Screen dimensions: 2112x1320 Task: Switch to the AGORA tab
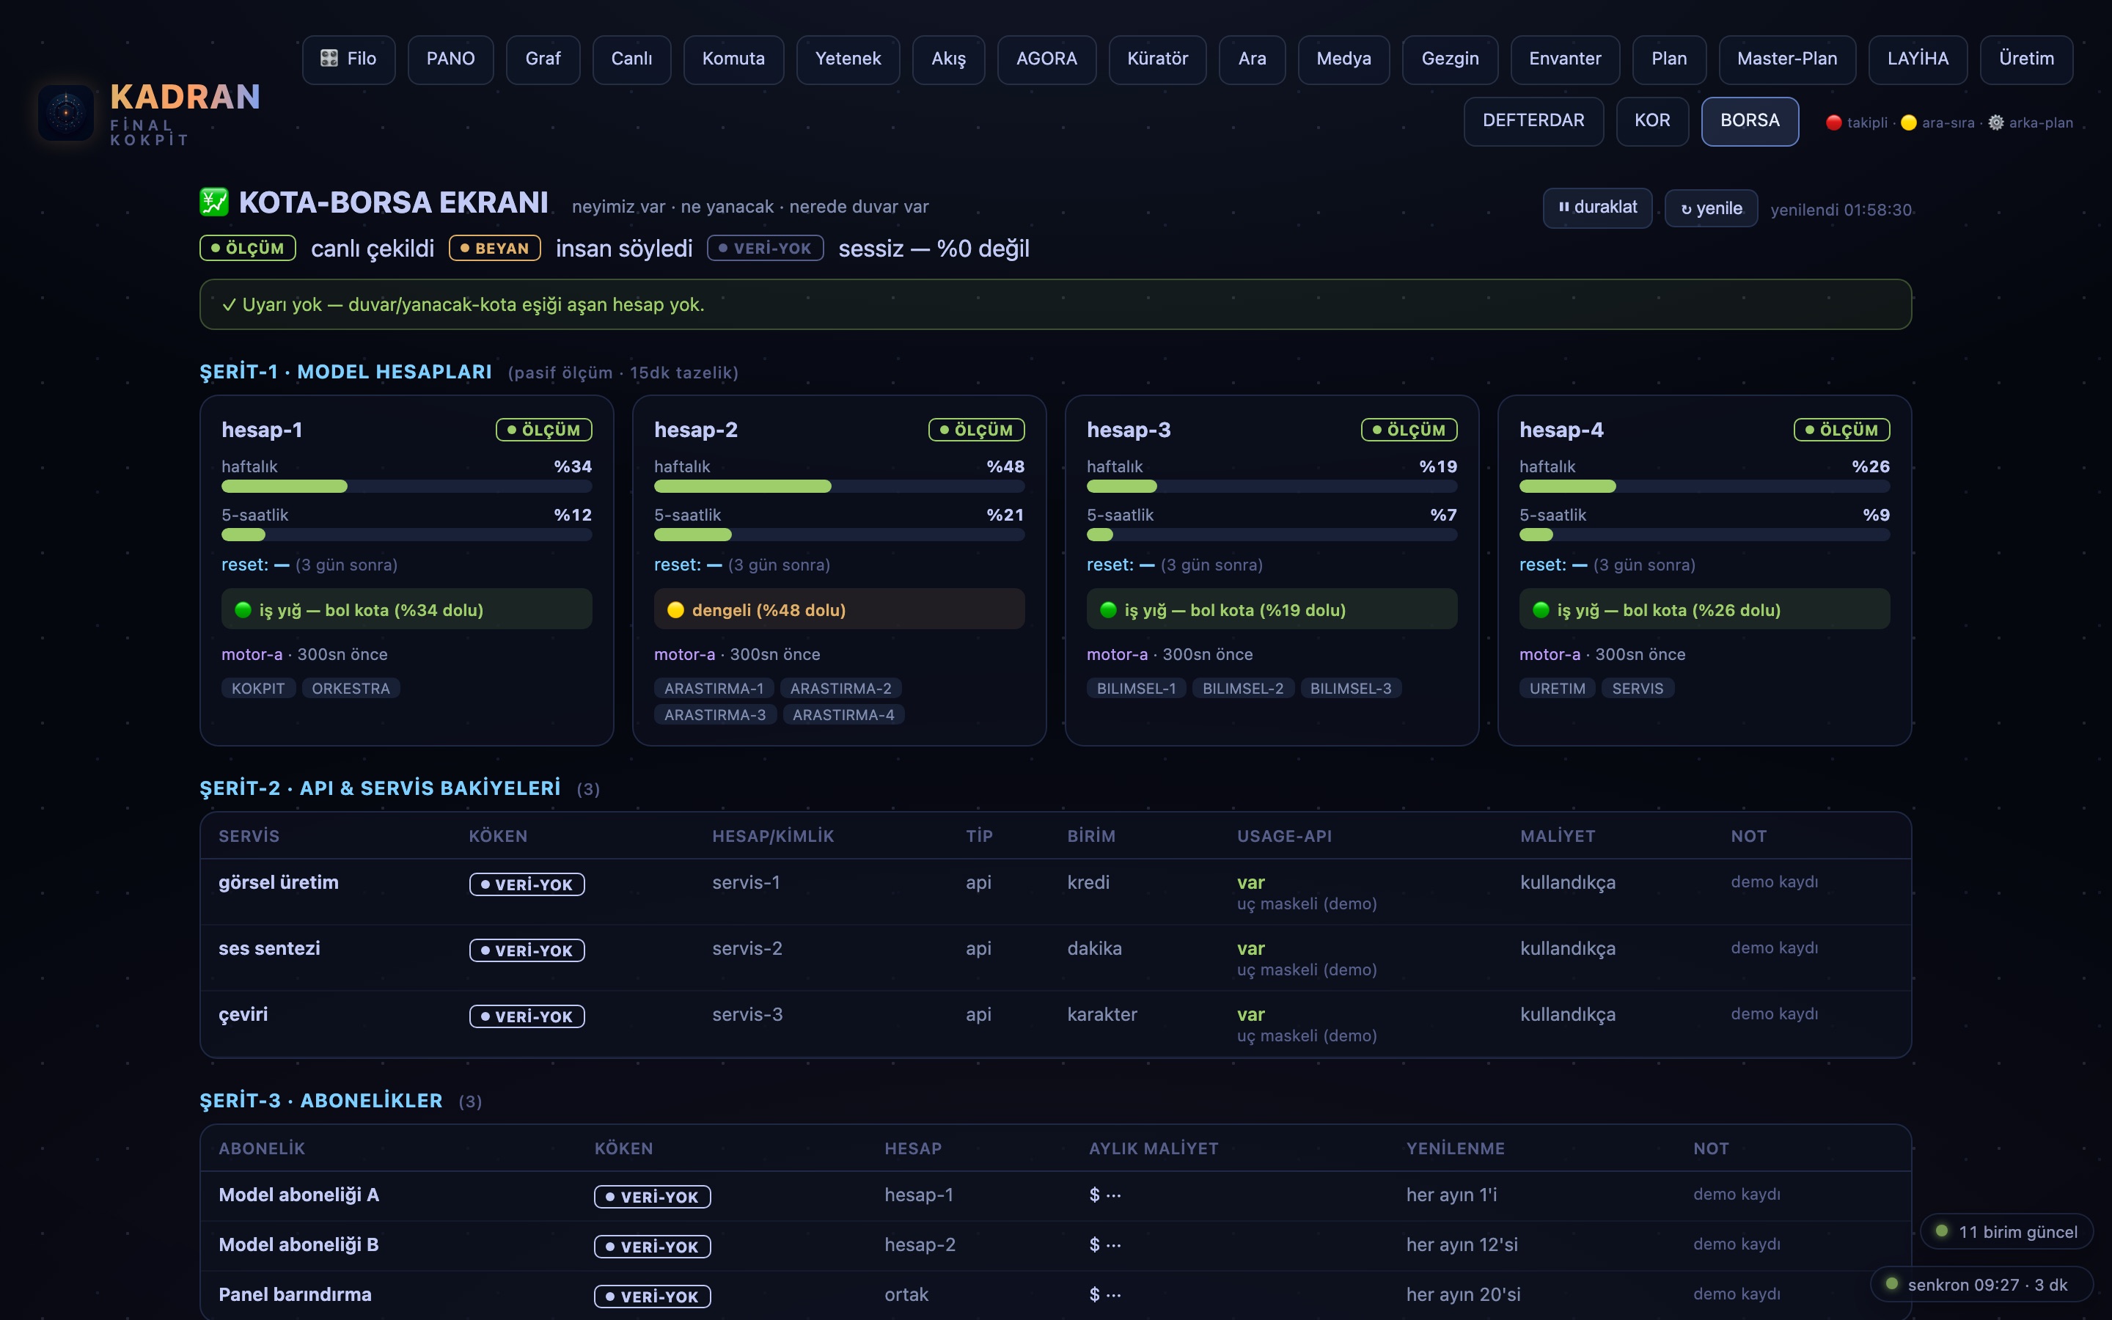[1046, 59]
